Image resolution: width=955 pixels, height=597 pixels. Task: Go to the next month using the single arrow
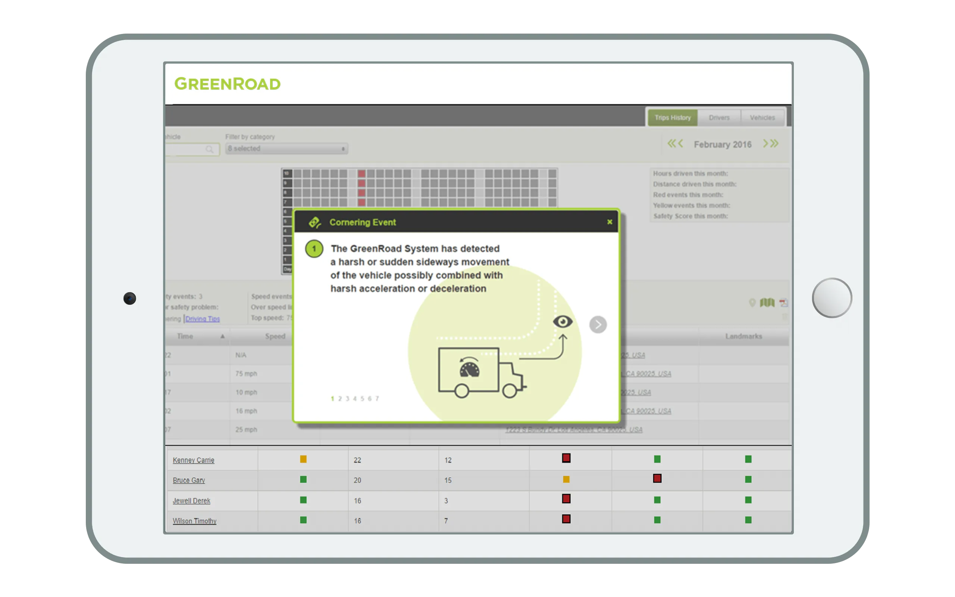tap(765, 144)
